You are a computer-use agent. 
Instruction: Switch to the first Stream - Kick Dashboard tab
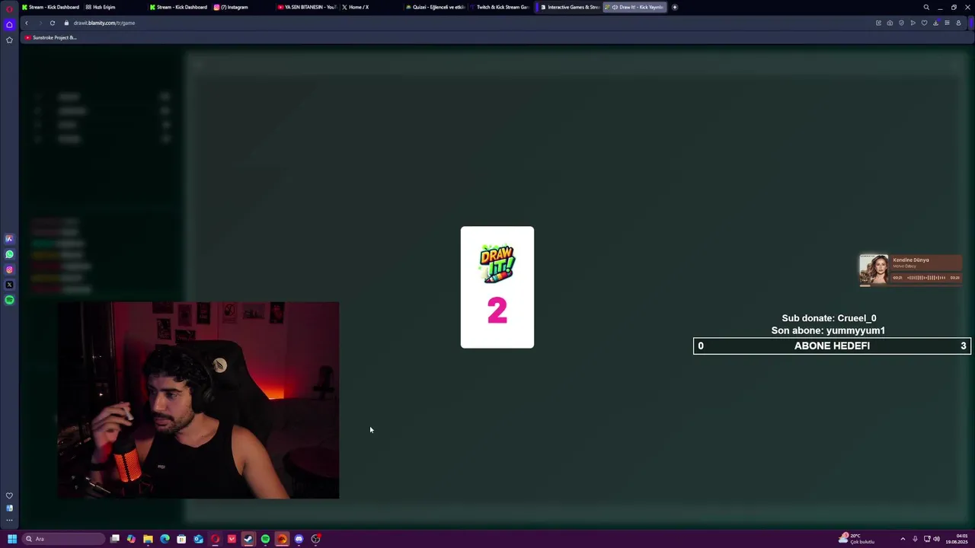click(51, 7)
